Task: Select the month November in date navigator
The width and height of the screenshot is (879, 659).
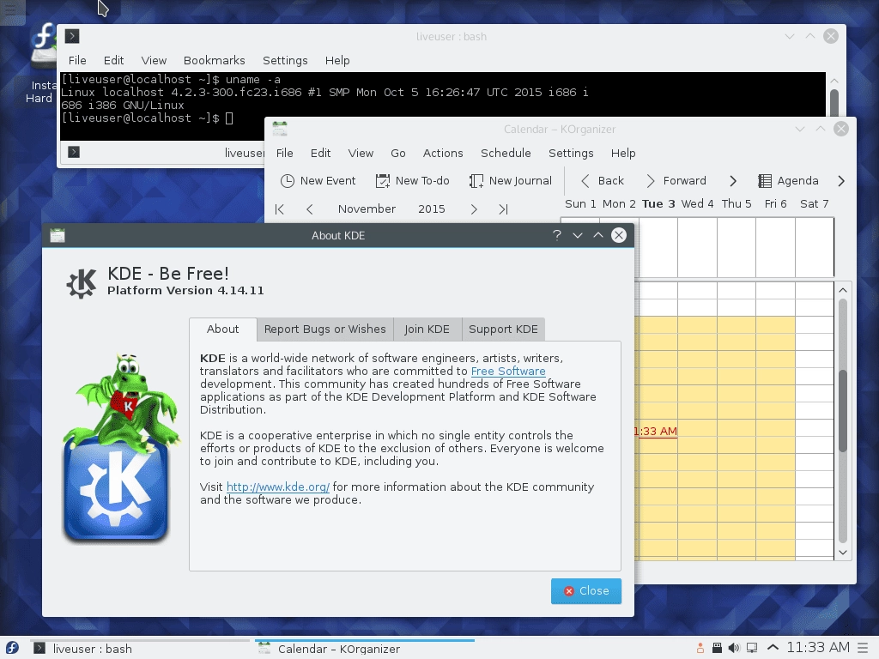Action: (x=367, y=209)
